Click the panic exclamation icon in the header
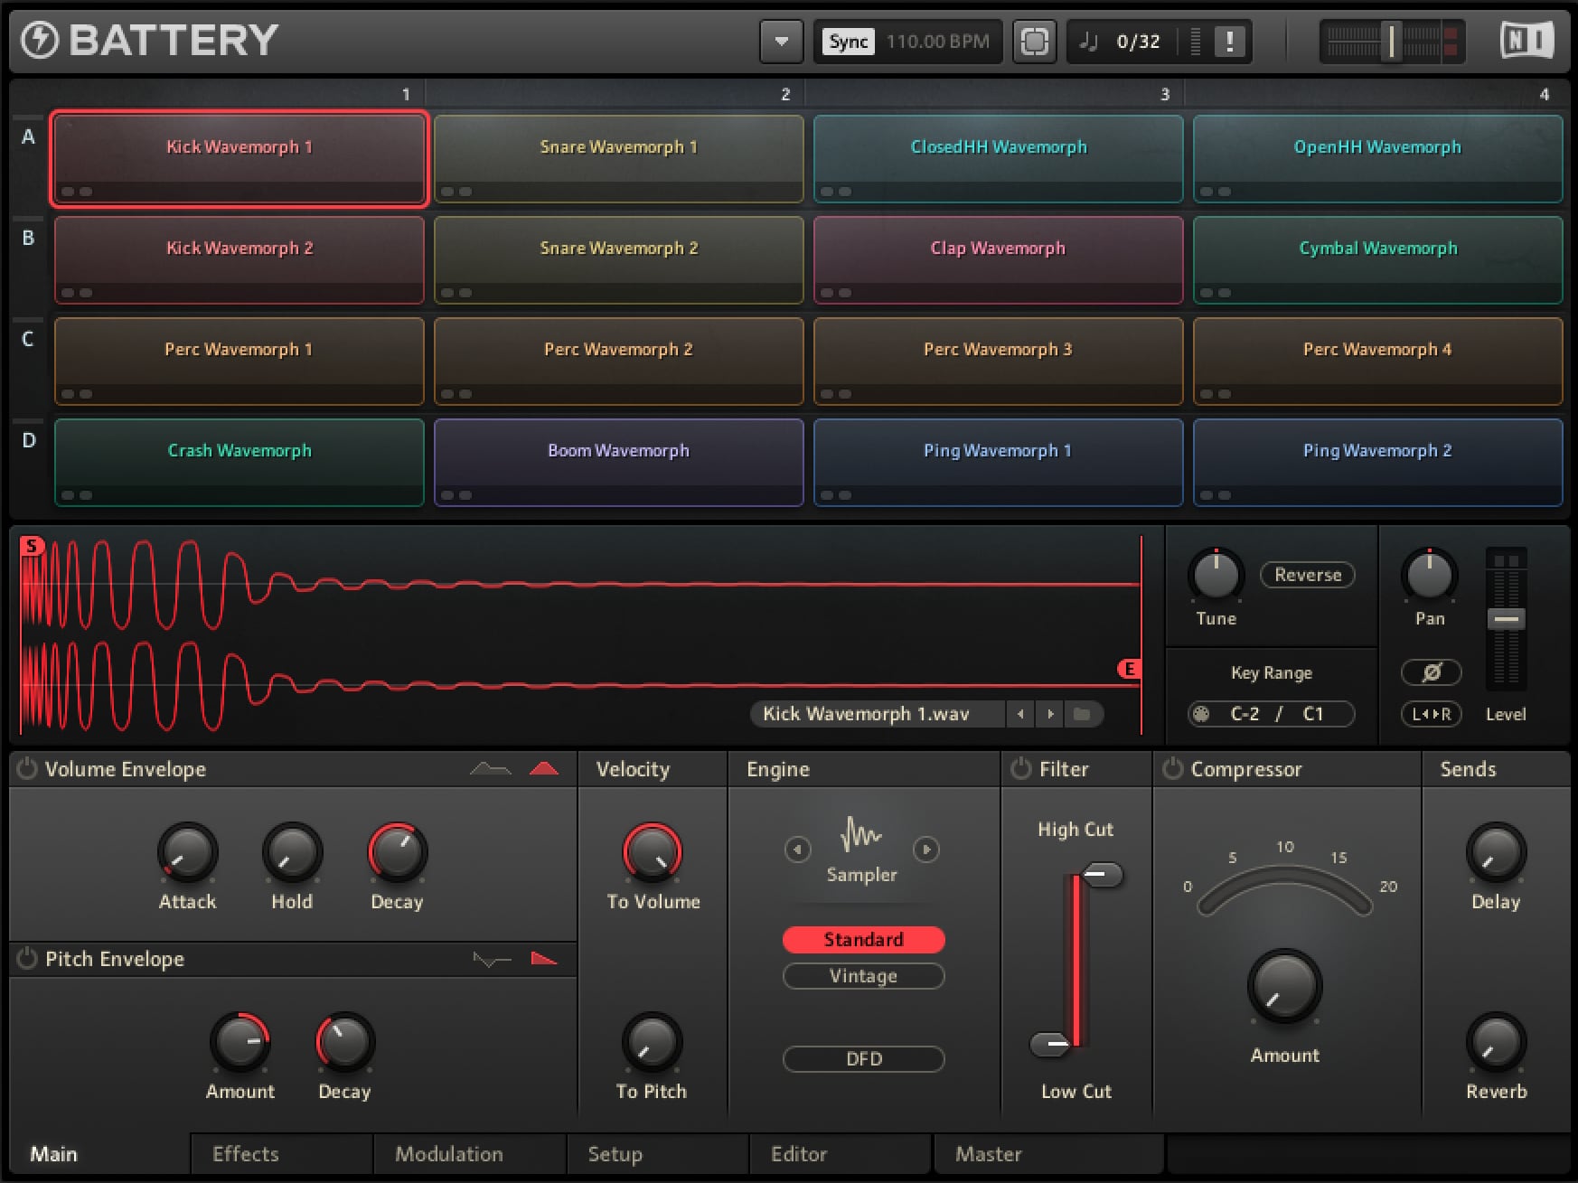The height and width of the screenshot is (1183, 1578). 1230,41
